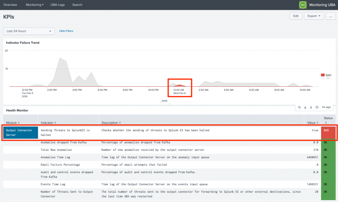Click the red BAD status cell
This screenshot has width=338, height=202.
coord(328,133)
